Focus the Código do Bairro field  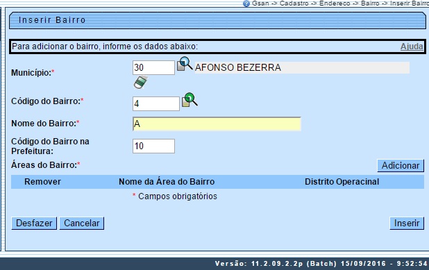pyautogui.click(x=156, y=103)
